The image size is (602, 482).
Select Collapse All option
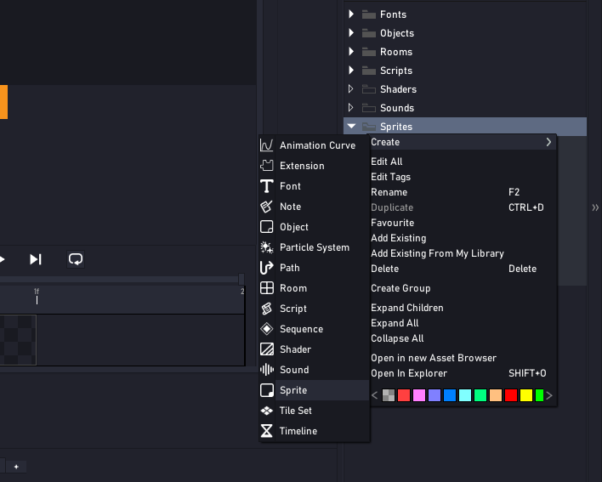397,338
